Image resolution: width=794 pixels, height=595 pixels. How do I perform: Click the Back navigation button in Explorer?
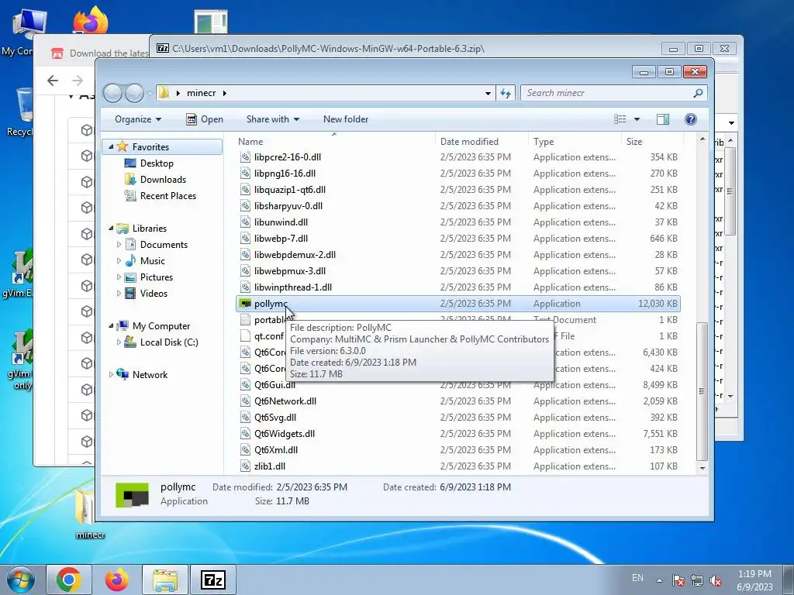pos(113,93)
